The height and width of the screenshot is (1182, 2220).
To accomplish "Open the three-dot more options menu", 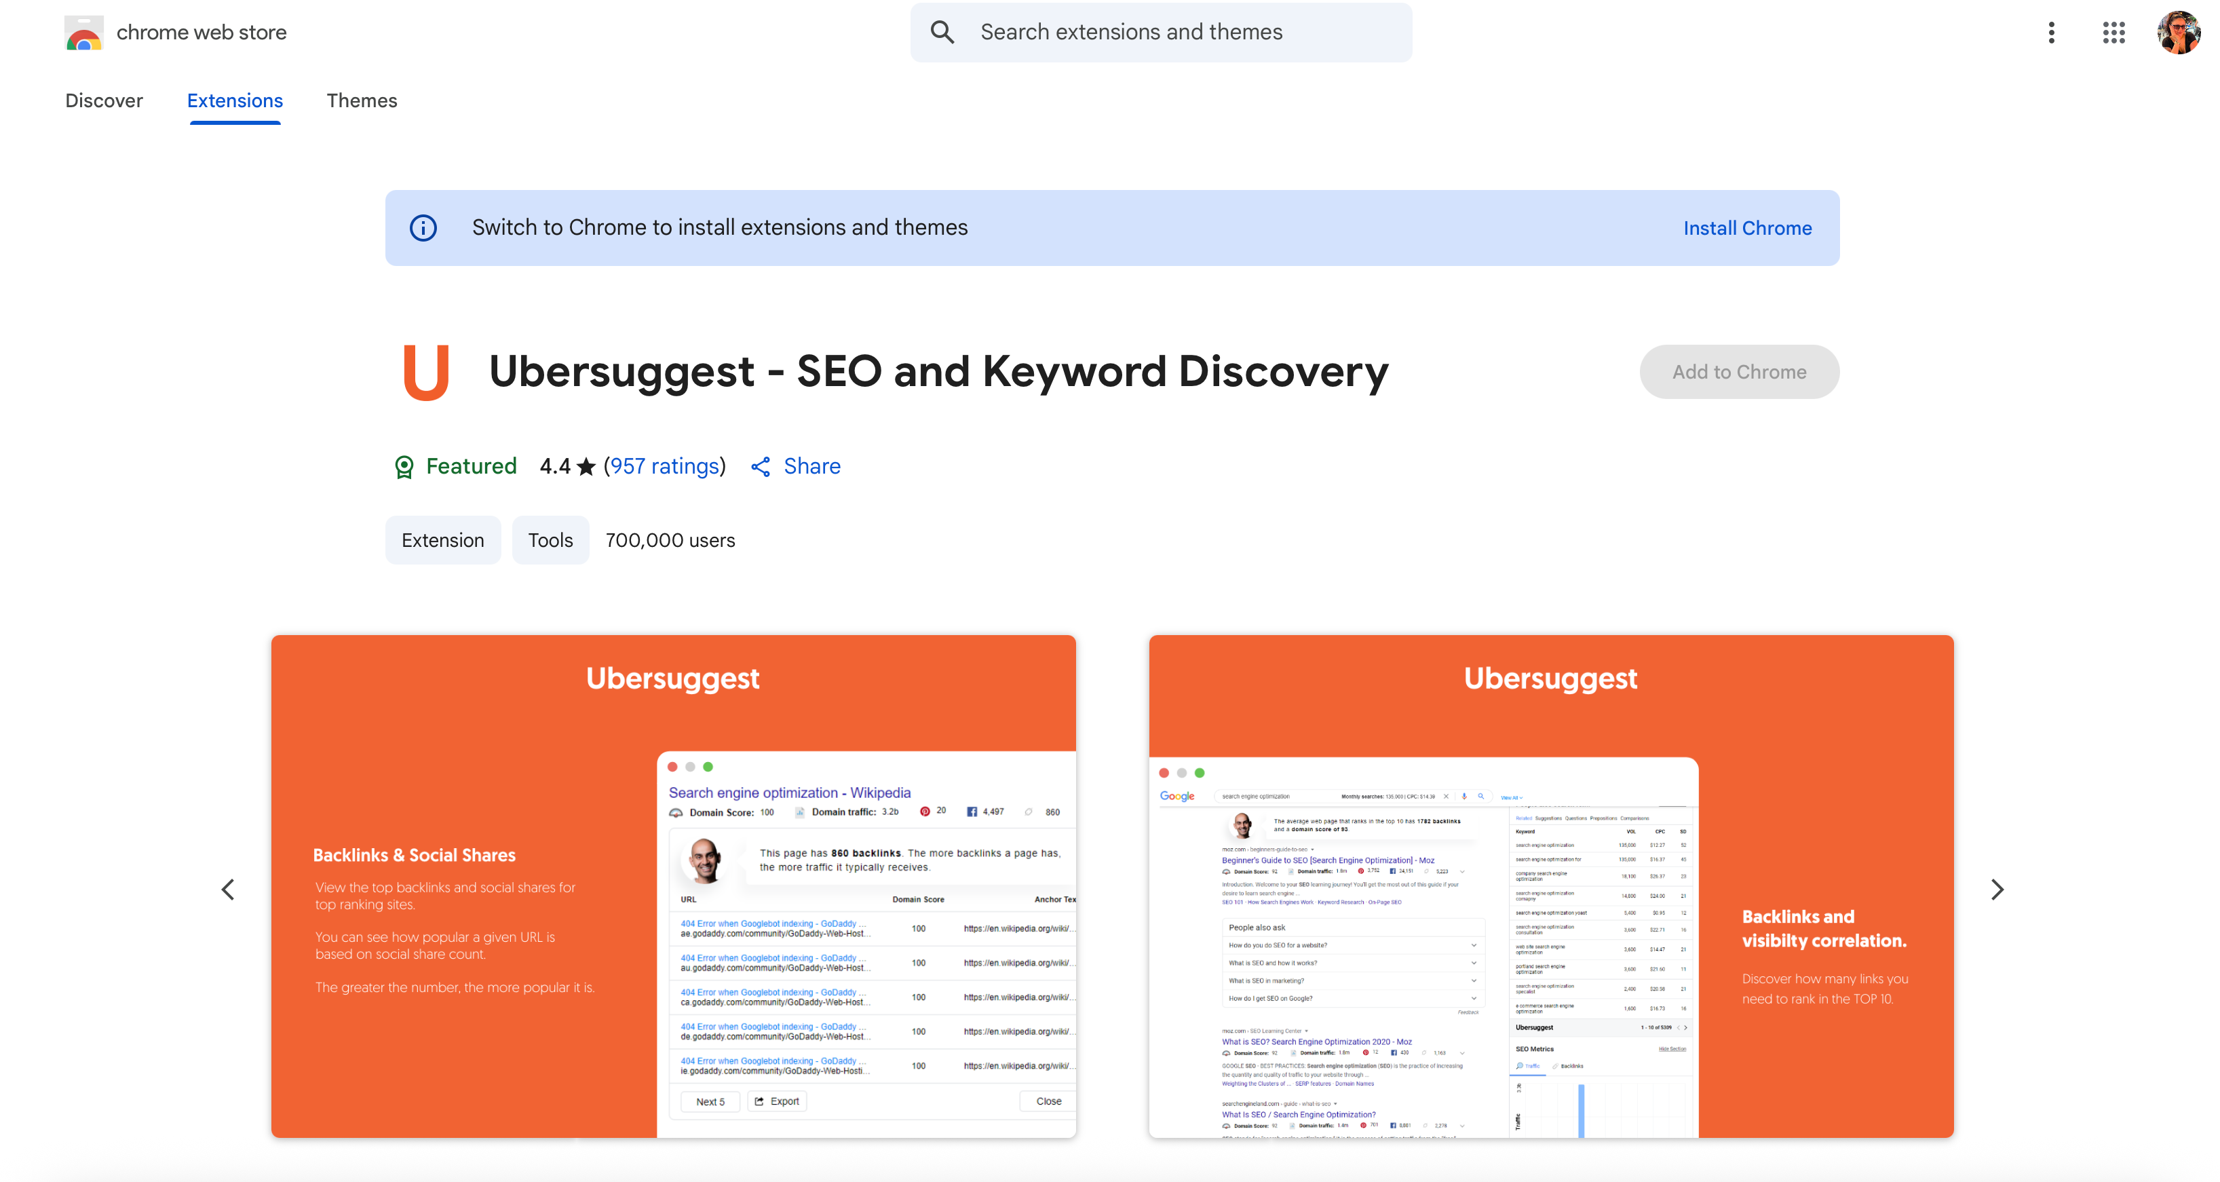I will pyautogui.click(x=2051, y=33).
